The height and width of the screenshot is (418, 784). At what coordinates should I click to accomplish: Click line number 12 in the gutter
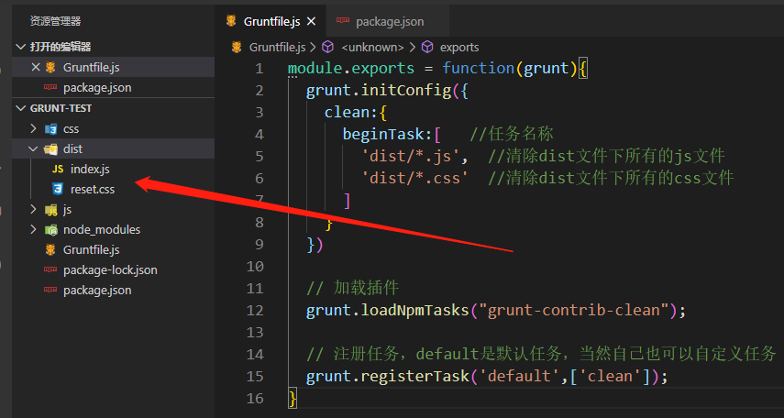pyautogui.click(x=255, y=310)
